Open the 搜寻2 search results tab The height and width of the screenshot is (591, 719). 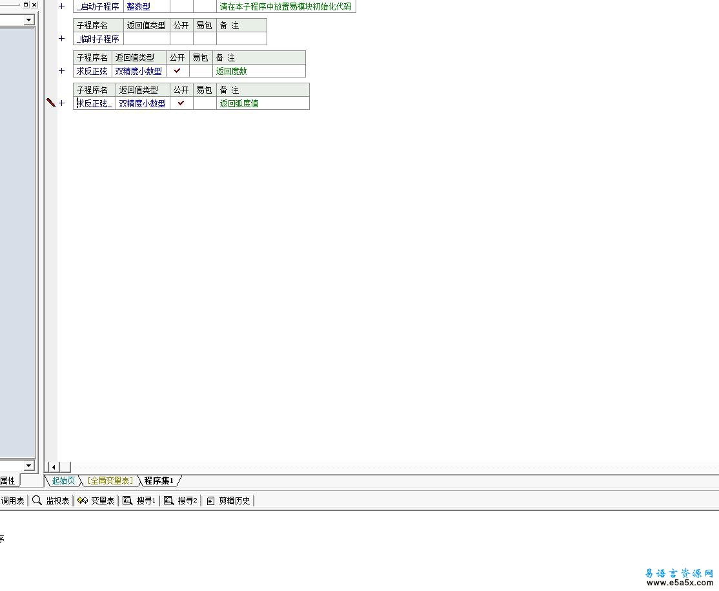tap(181, 501)
